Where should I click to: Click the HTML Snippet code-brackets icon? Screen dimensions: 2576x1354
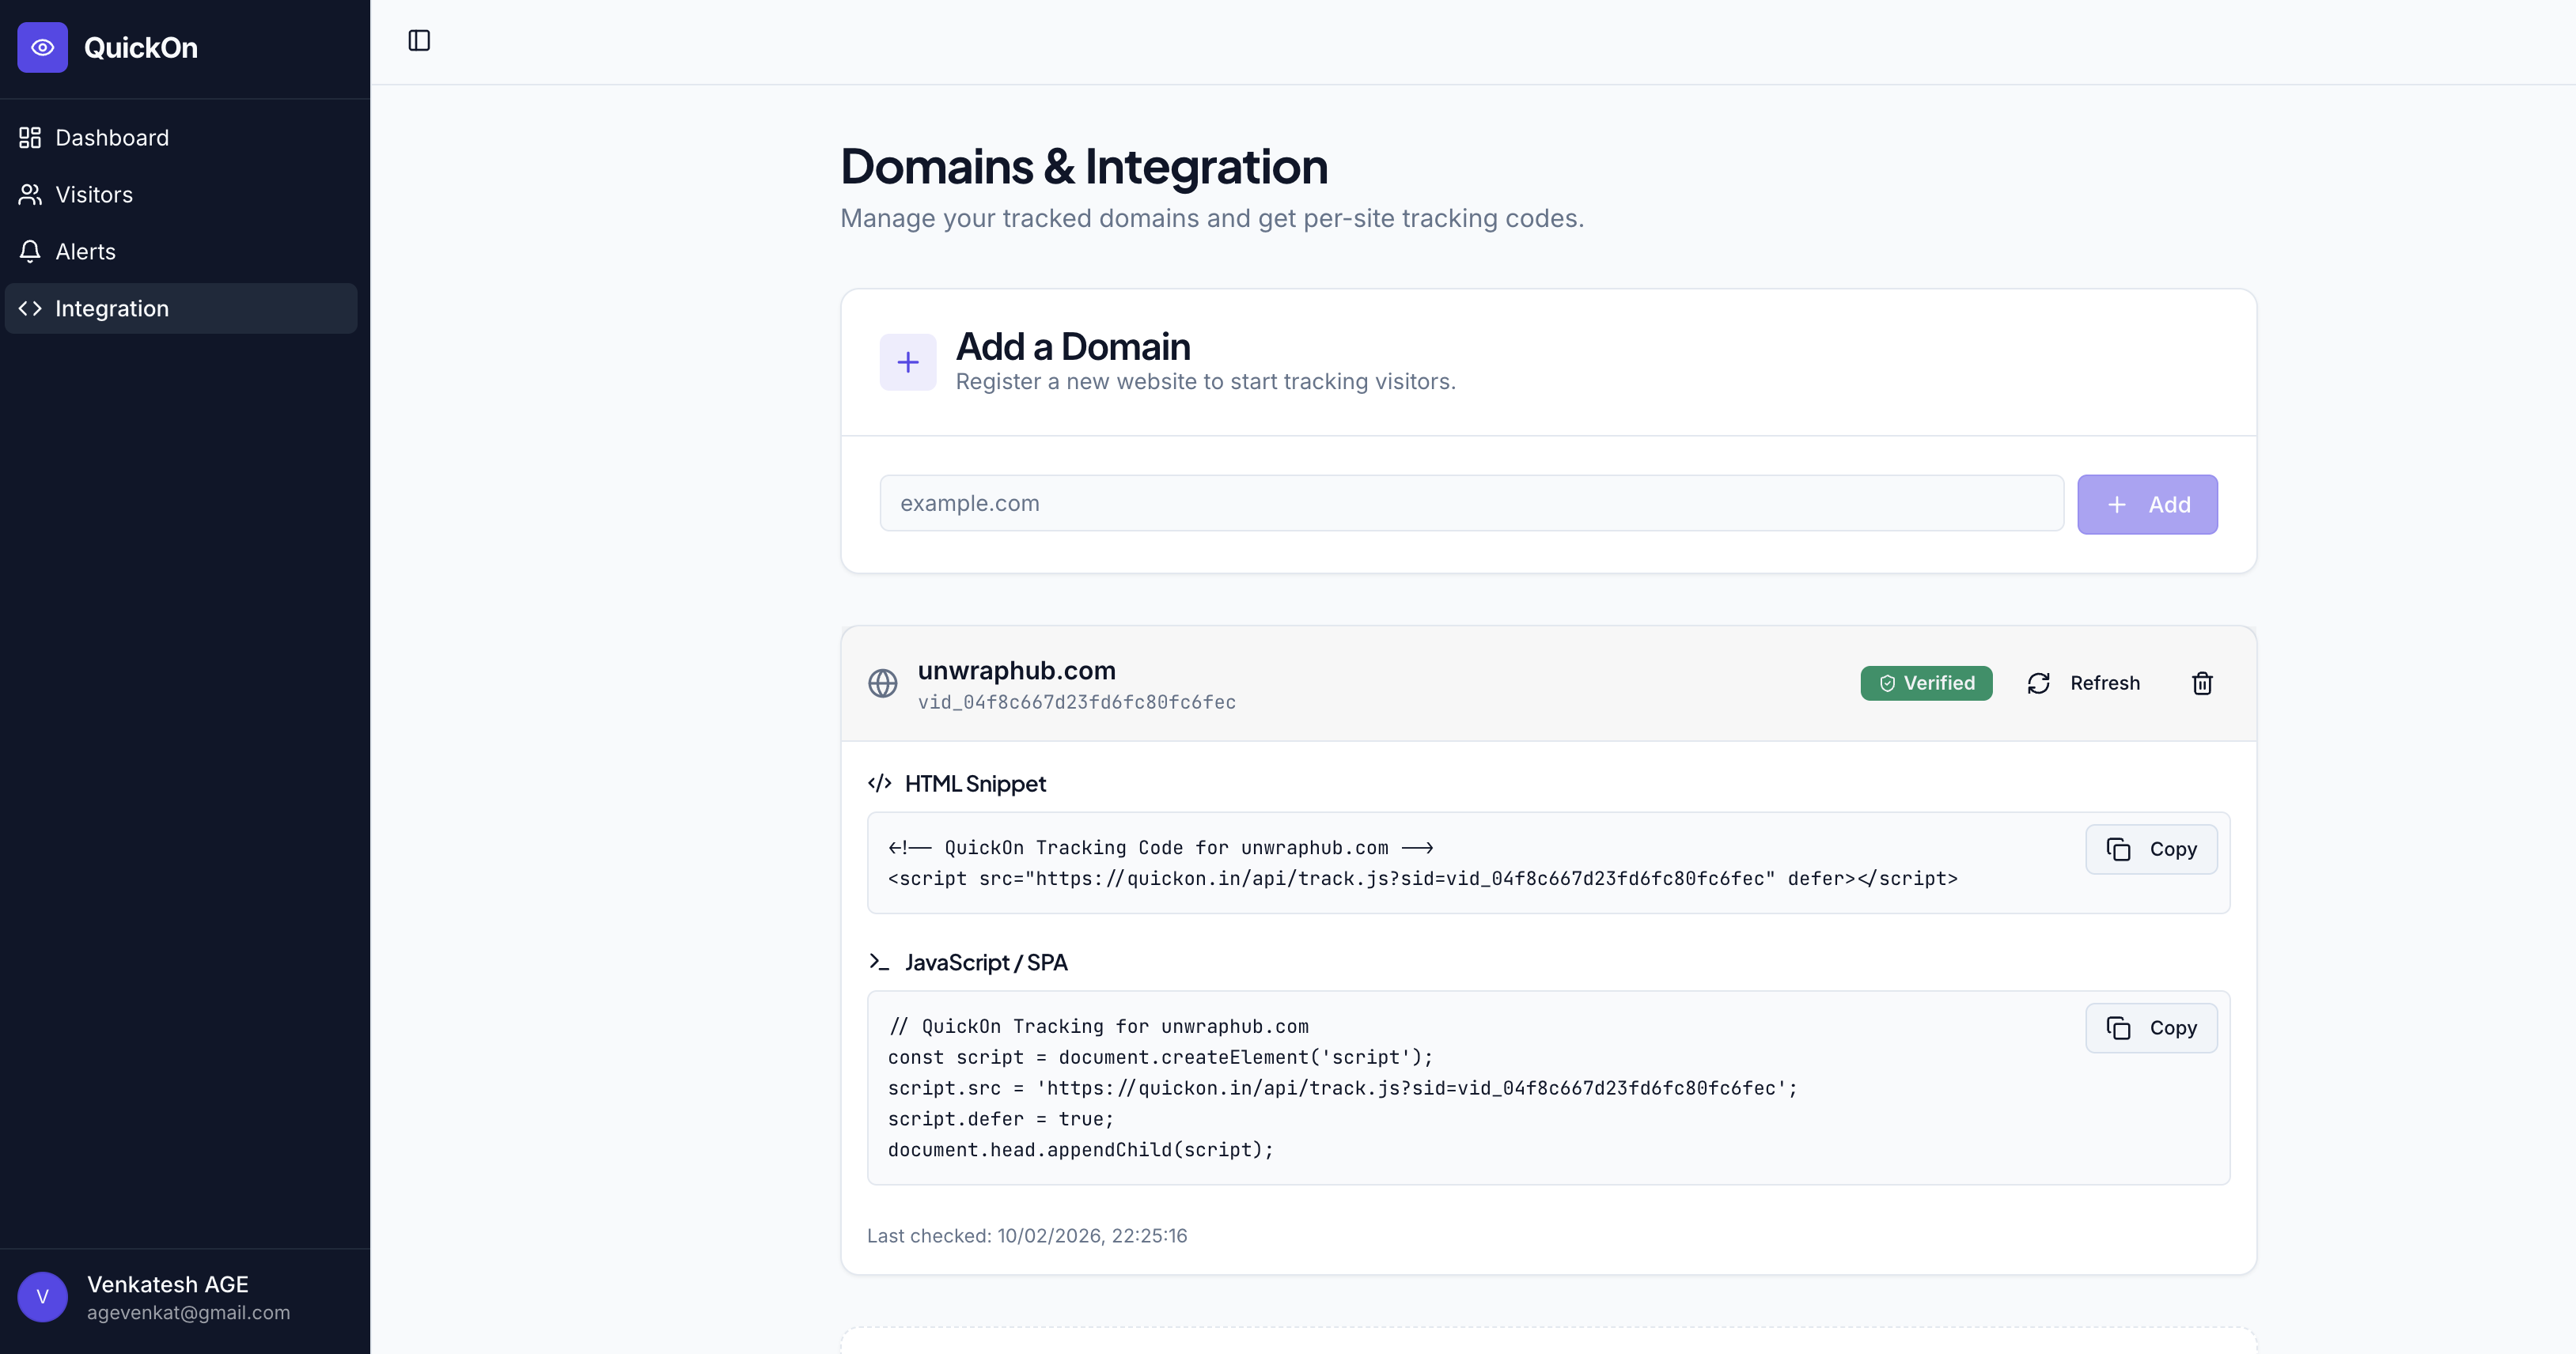(x=879, y=784)
